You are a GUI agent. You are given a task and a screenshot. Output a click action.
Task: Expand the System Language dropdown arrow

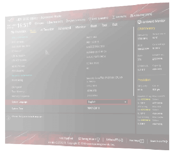[125, 102]
